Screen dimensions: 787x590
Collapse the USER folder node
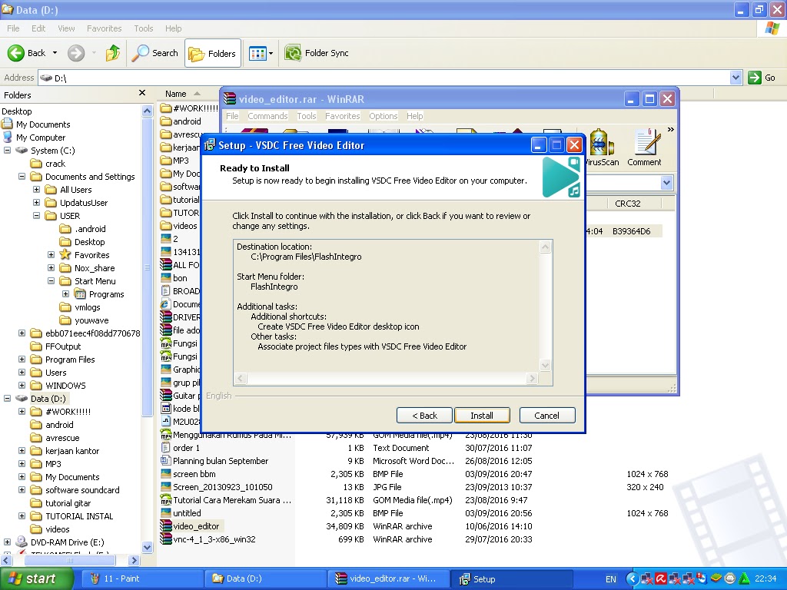tap(37, 216)
